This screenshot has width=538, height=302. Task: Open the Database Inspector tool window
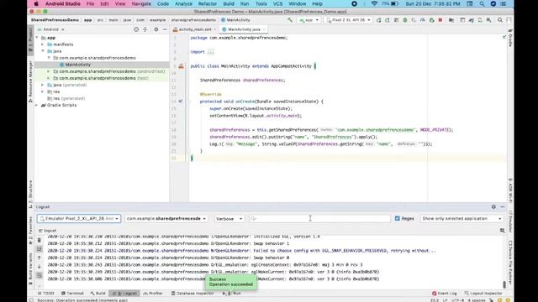pyautogui.click(x=193, y=294)
